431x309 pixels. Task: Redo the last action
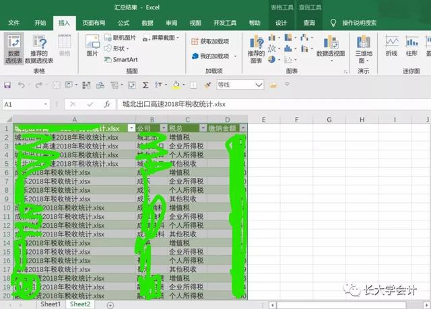(x=38, y=85)
